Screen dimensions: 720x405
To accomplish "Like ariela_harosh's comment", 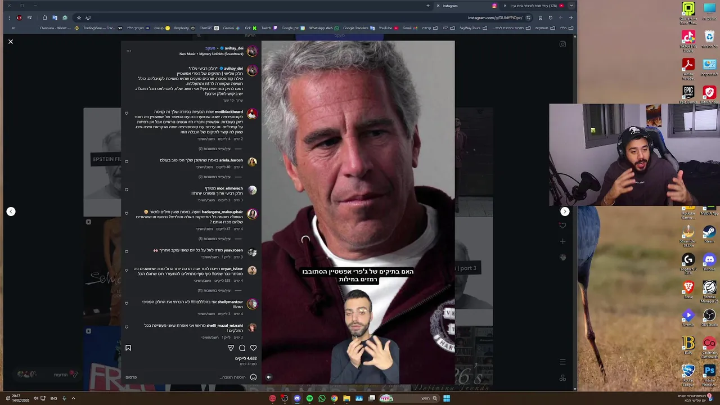I will click(127, 161).
